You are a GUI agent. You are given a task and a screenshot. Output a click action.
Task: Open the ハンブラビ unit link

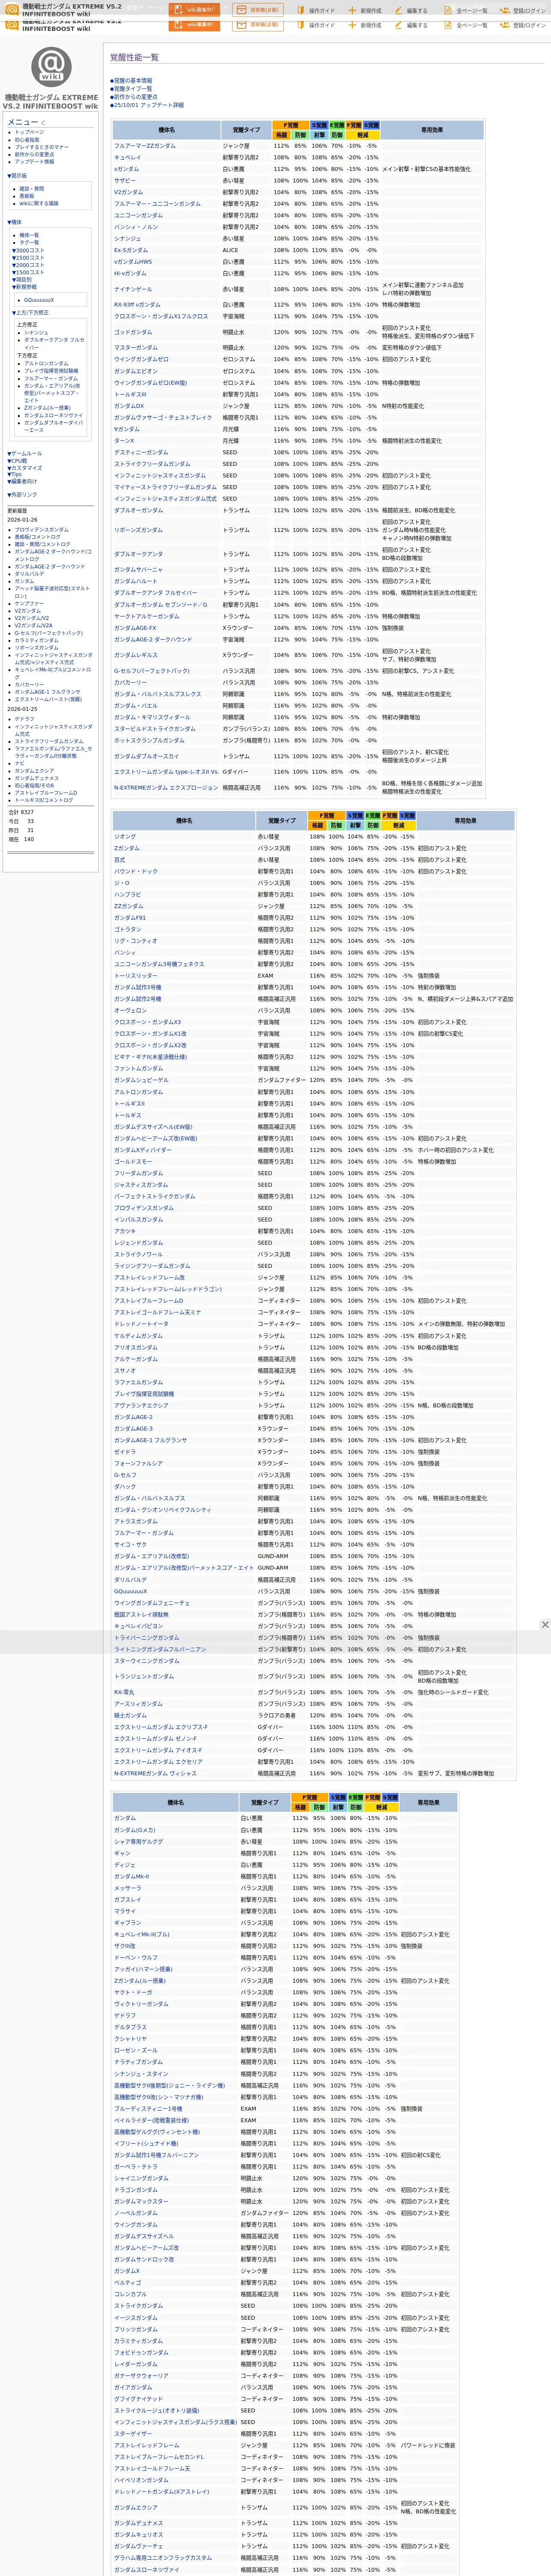coord(127,895)
